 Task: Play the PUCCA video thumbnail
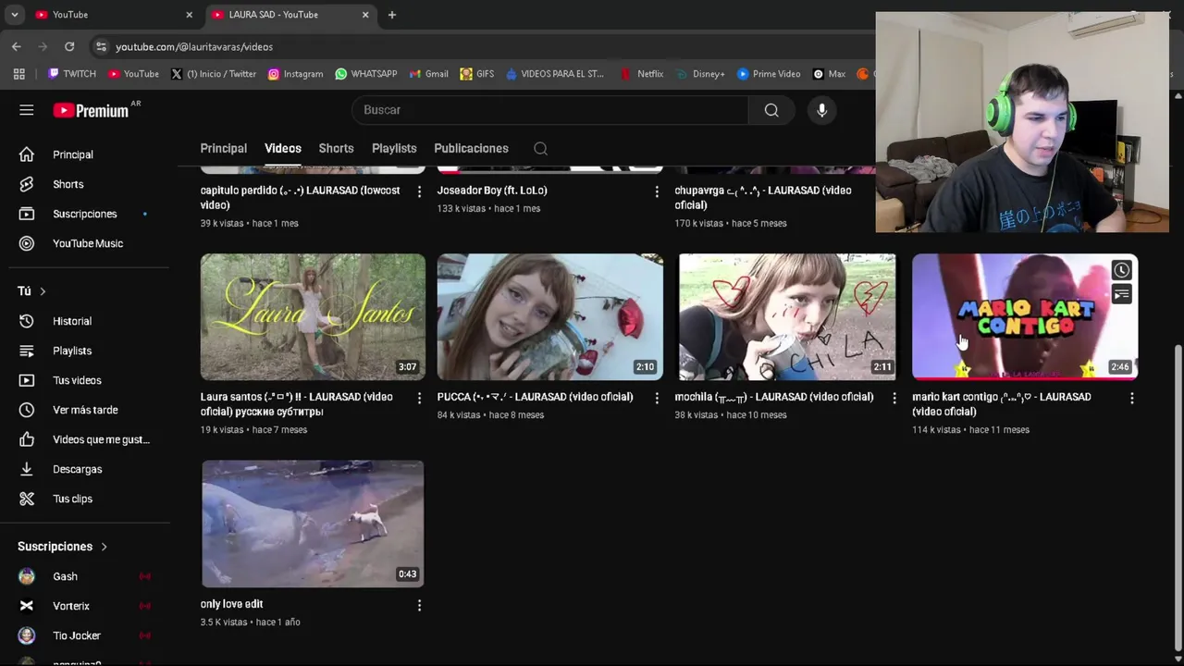click(x=550, y=316)
